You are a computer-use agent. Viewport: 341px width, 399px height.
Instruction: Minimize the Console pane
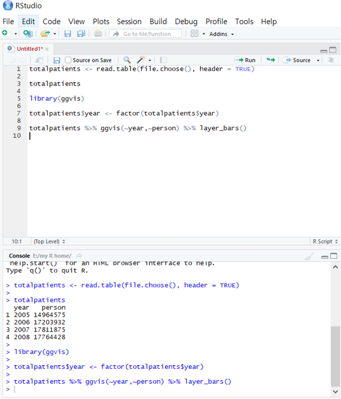[x=325, y=257]
